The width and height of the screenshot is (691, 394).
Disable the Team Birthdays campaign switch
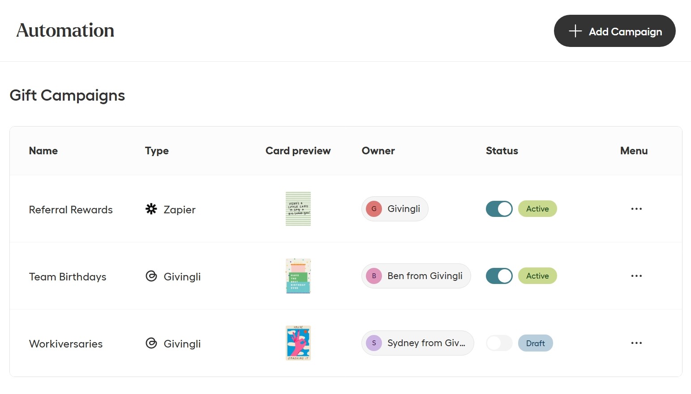pyautogui.click(x=499, y=276)
